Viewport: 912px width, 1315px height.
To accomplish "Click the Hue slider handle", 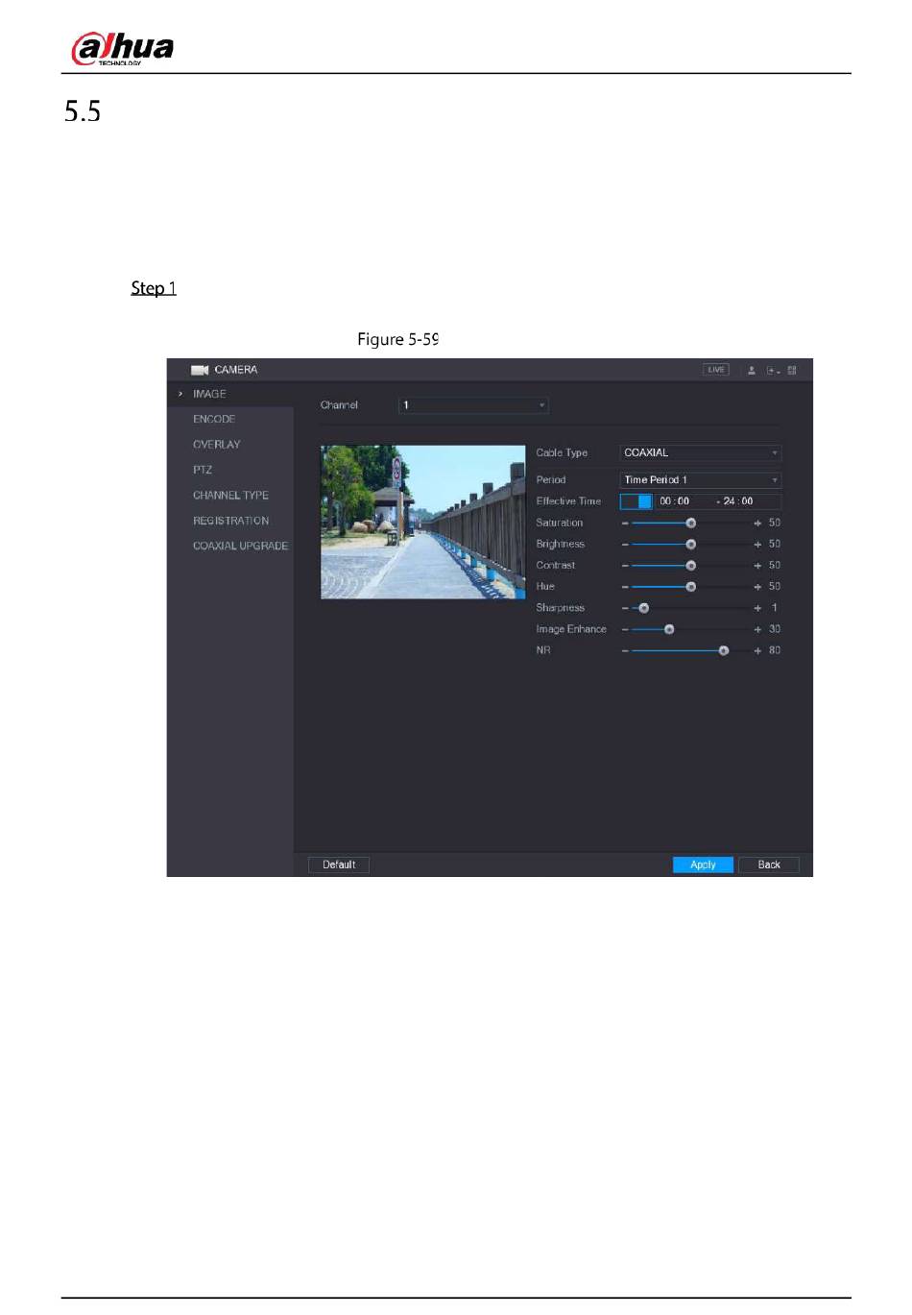I will (x=691, y=587).
